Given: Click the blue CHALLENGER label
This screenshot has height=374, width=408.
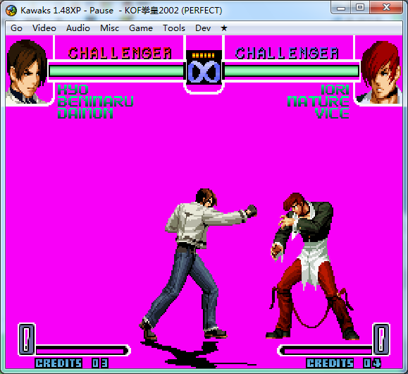Looking at the screenshot, I should click(x=287, y=53).
